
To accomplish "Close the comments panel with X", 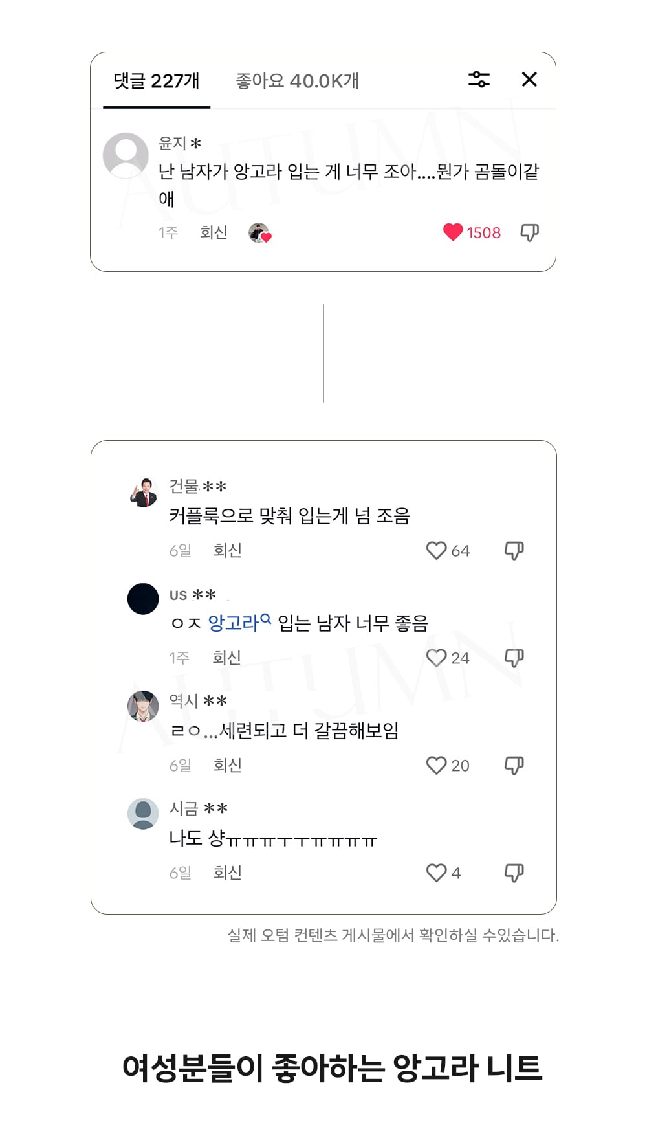I will click(529, 80).
